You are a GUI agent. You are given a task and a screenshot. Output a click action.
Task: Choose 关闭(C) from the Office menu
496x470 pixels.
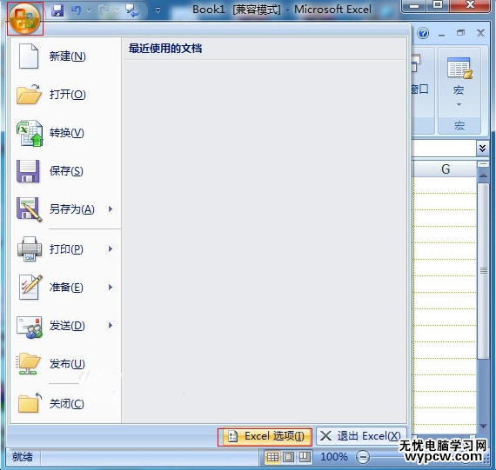click(x=66, y=403)
